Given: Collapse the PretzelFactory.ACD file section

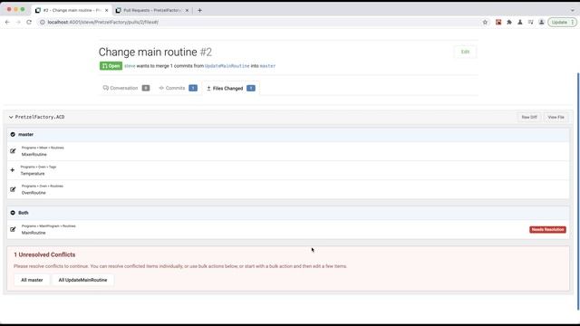Looking at the screenshot, I should tap(11, 117).
